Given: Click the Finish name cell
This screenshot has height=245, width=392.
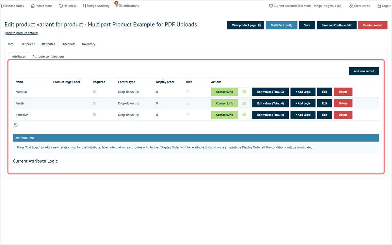Looking at the screenshot, I should coord(20,103).
